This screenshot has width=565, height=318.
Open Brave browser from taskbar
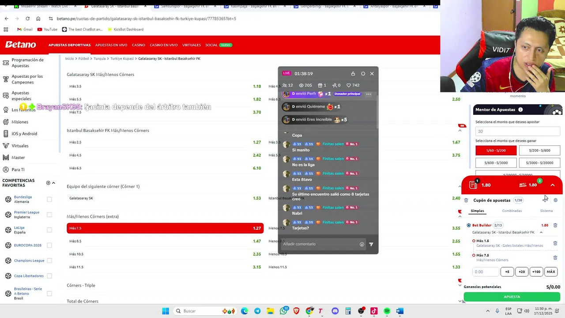297,311
